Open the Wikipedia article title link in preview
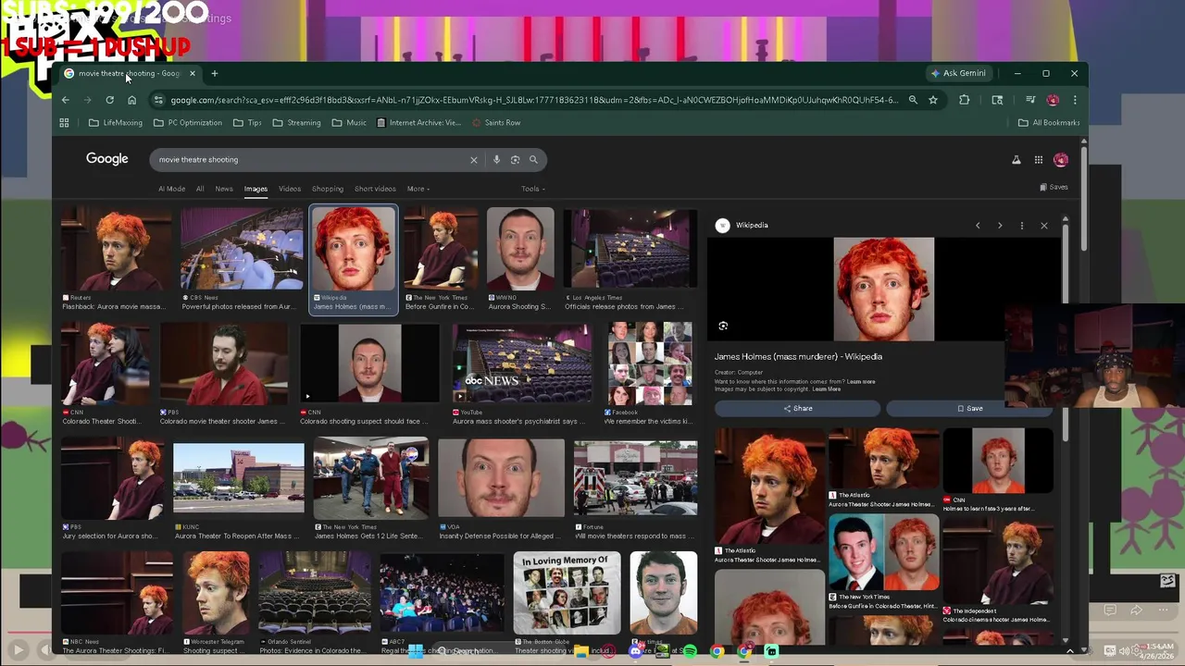 coord(798,356)
